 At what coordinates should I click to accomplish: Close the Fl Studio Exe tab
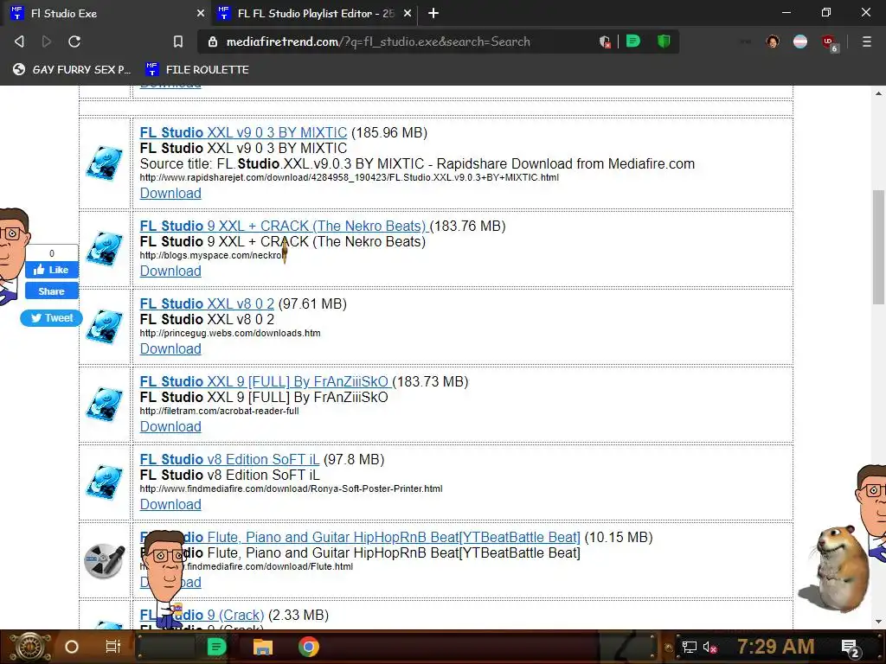coord(201,13)
